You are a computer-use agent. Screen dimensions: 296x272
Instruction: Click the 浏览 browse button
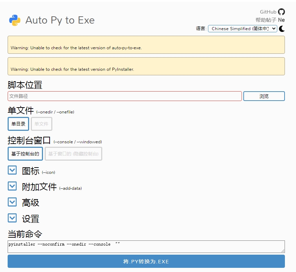click(264, 96)
